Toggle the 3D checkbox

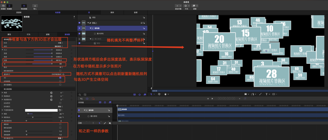60,77
